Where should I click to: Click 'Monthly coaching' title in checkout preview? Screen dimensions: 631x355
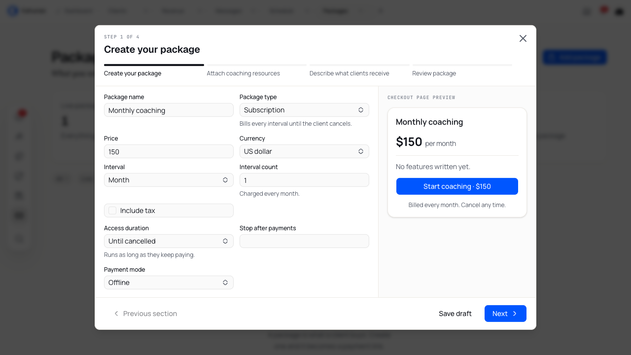click(x=429, y=122)
